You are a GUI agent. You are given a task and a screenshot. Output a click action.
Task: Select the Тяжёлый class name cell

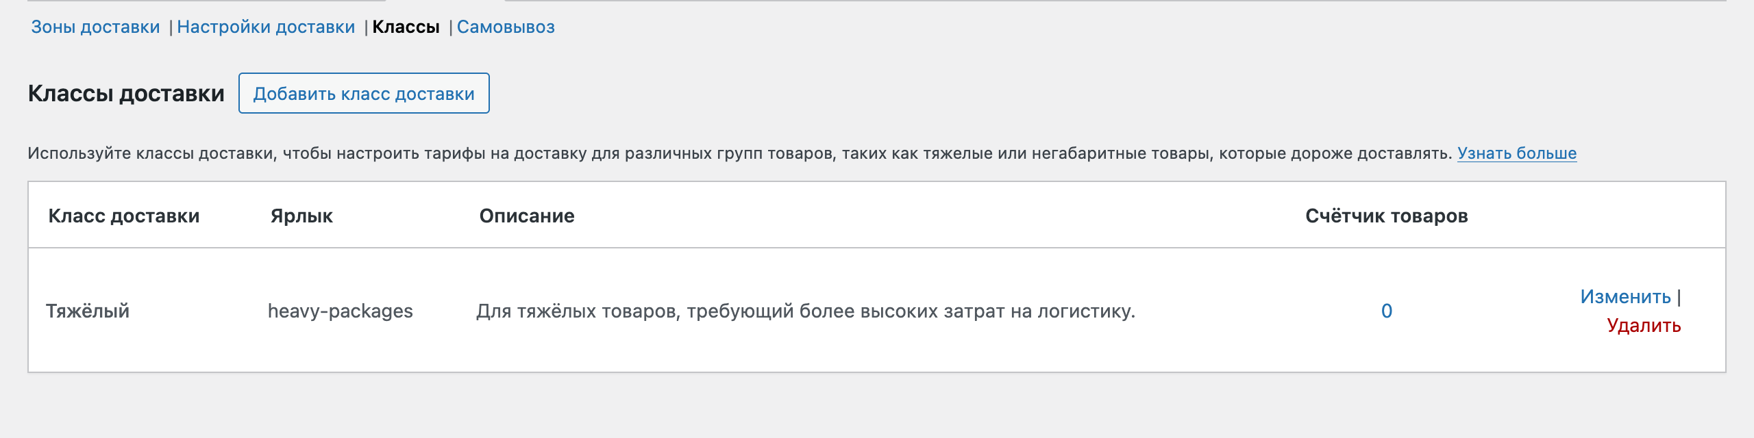[x=88, y=311]
